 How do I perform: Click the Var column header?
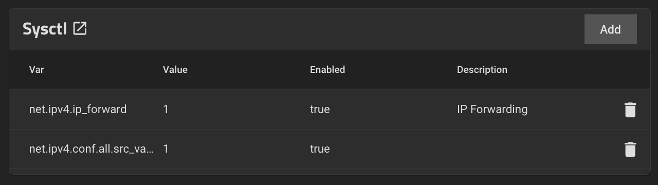pos(36,69)
